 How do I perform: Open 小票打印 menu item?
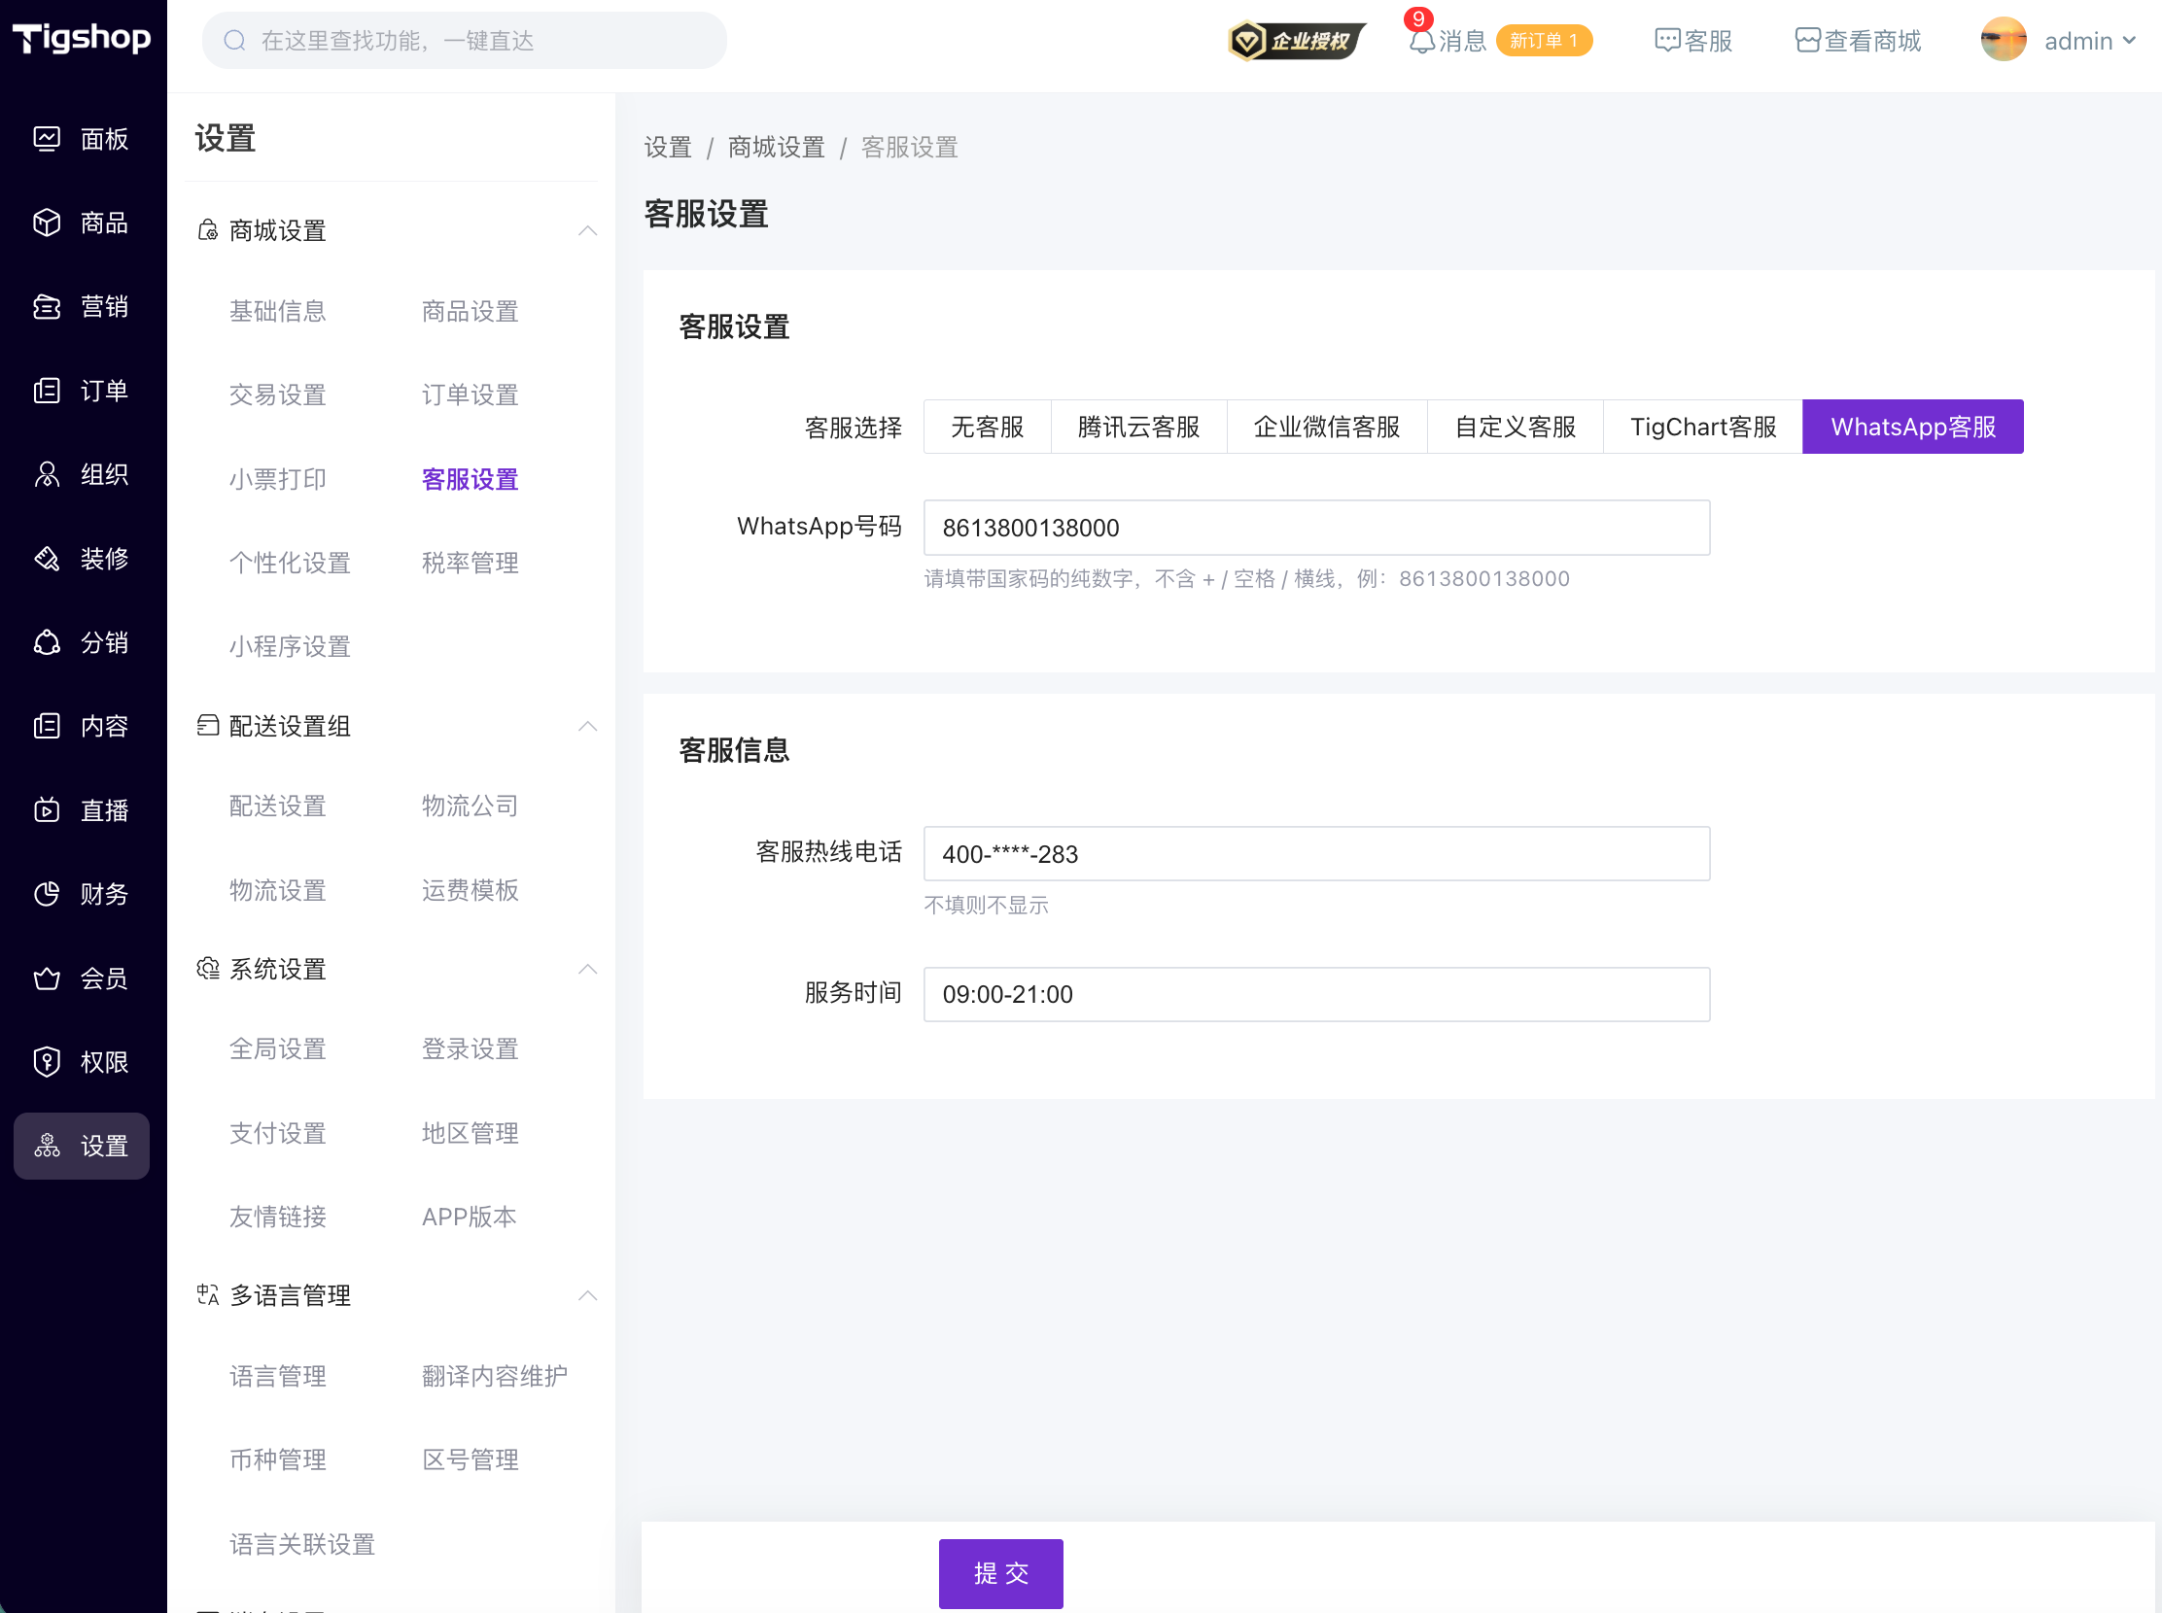coord(277,479)
